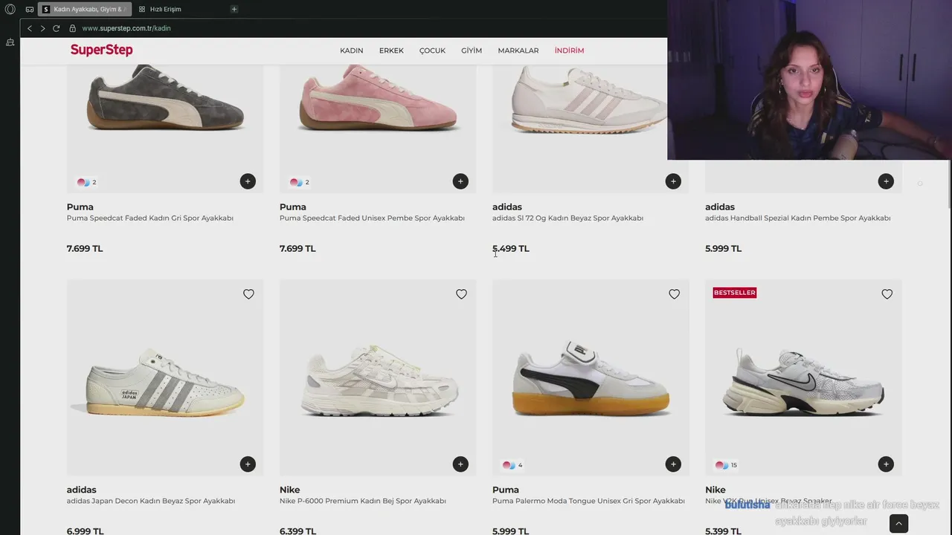The width and height of the screenshot is (952, 535).
Task: Open adidas Handball Spezial Kadın Pembe link
Action: (x=797, y=218)
